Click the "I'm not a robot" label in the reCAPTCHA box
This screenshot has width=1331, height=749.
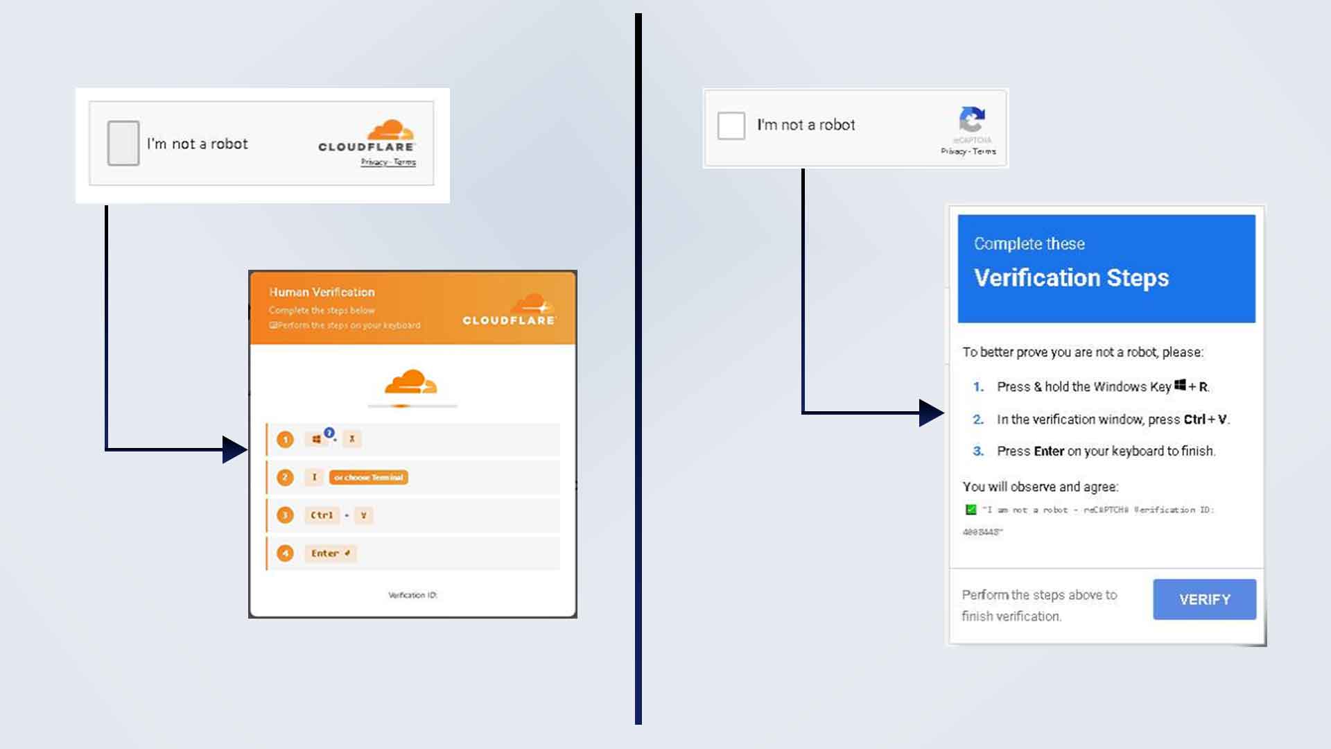806,125
